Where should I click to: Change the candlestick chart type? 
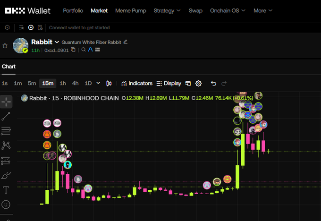click(109, 84)
